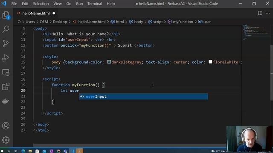Viewport: 273px width, 153px height.
Task: Open the darkslategray color picker swatch
Action: [x=109, y=62]
